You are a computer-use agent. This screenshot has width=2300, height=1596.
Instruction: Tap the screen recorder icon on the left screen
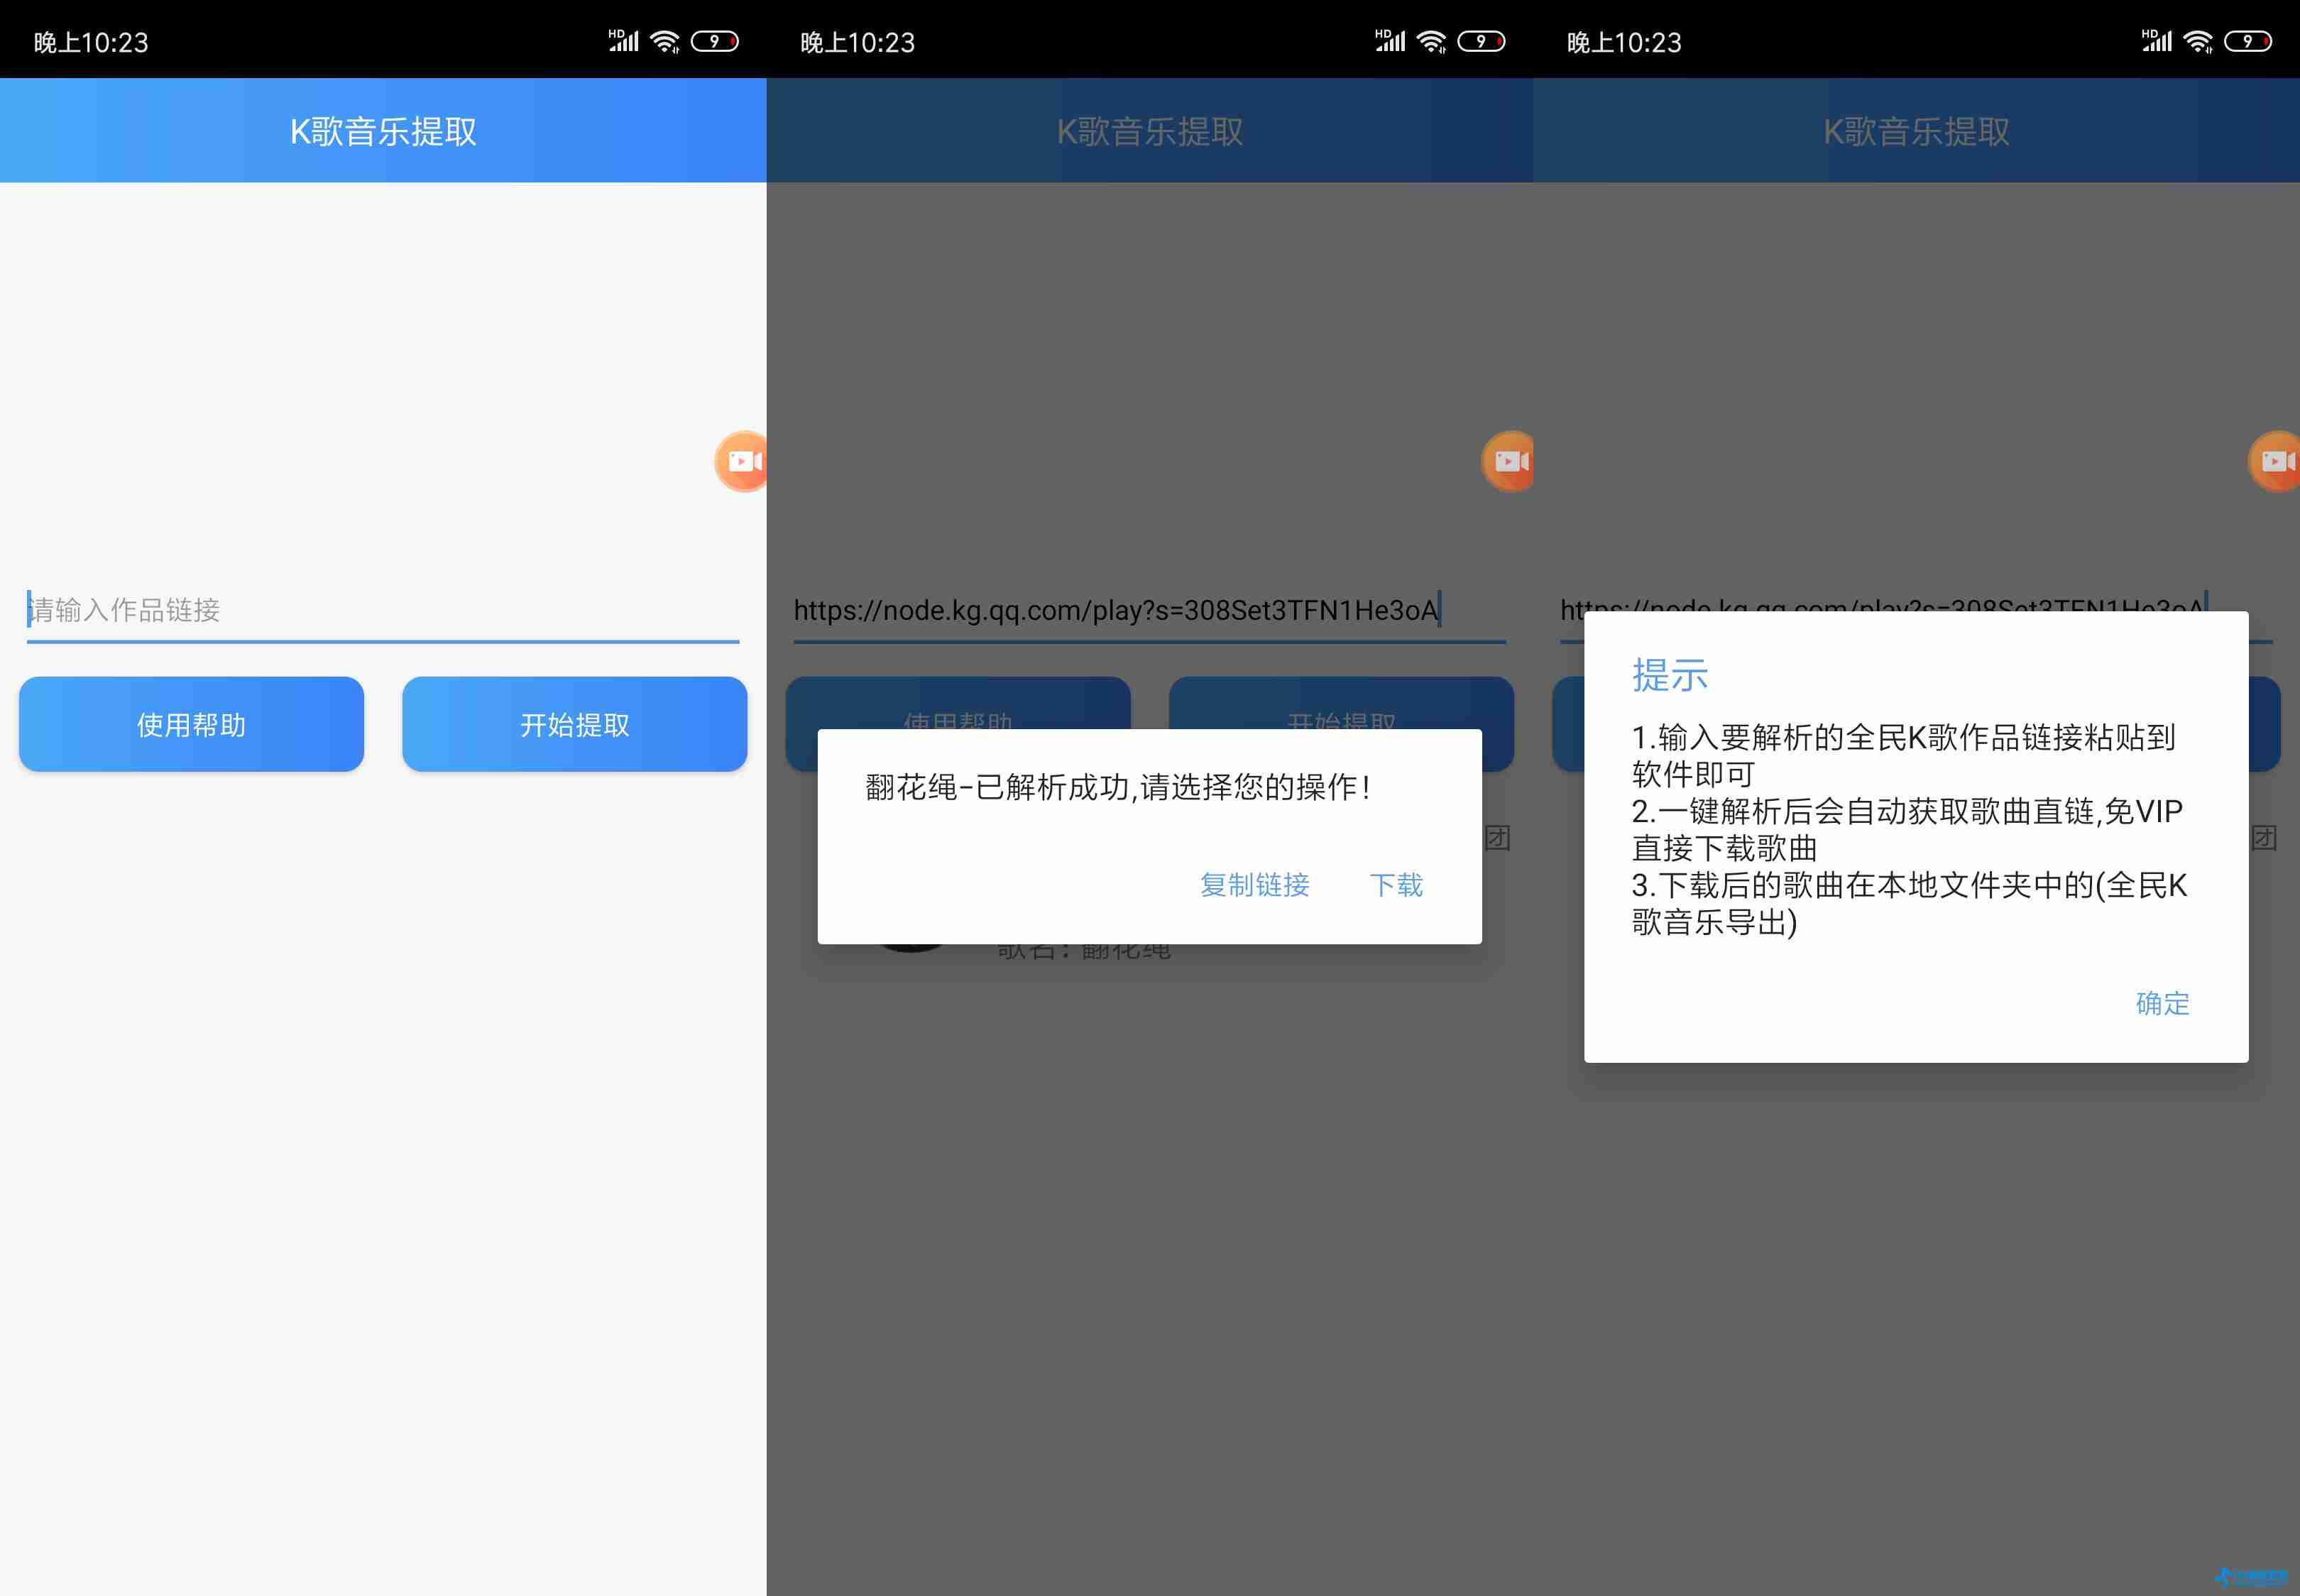(x=742, y=461)
